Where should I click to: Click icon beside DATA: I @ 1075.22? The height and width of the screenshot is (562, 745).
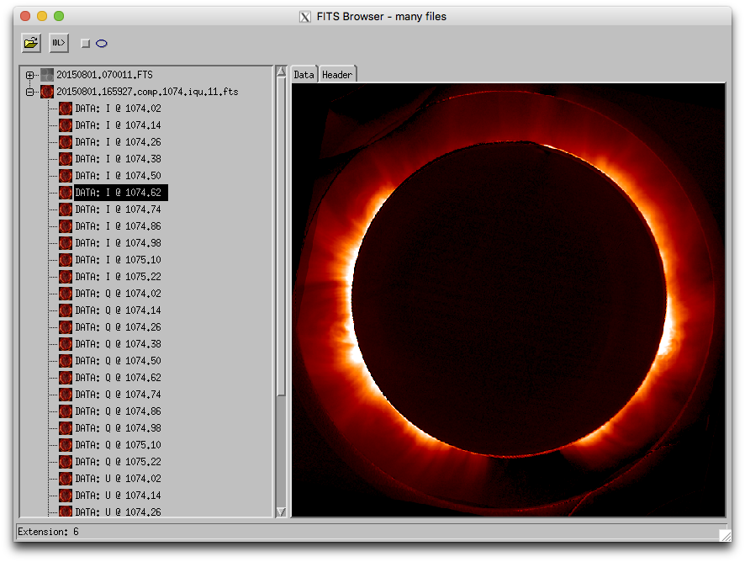(65, 277)
